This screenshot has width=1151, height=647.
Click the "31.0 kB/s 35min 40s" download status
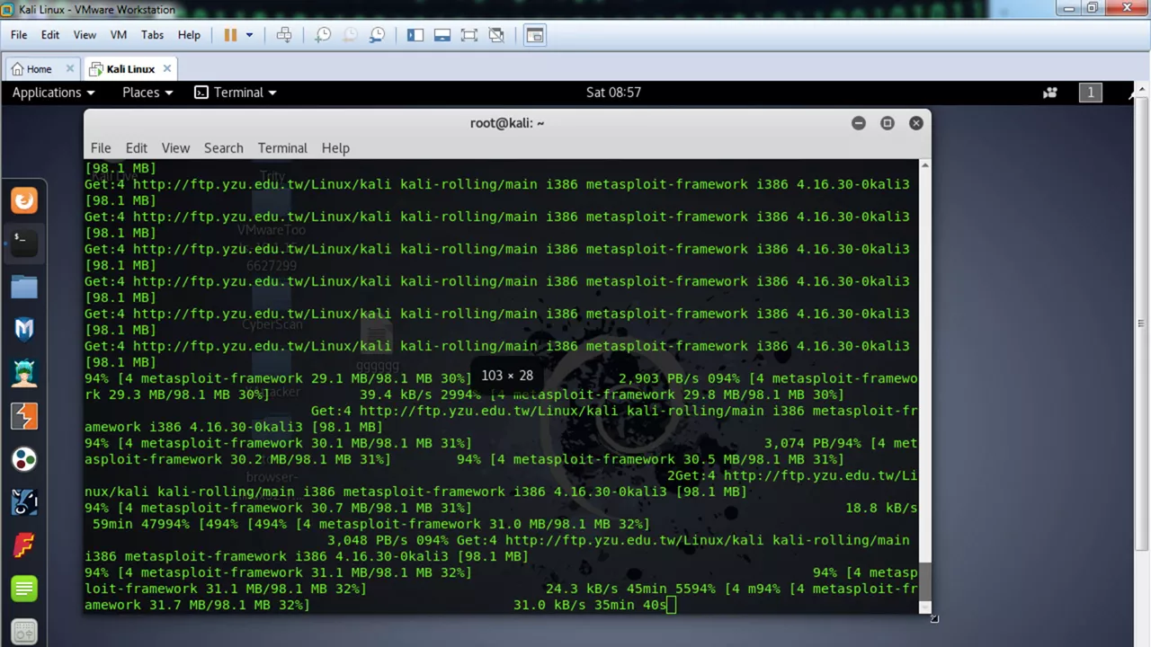(x=590, y=605)
